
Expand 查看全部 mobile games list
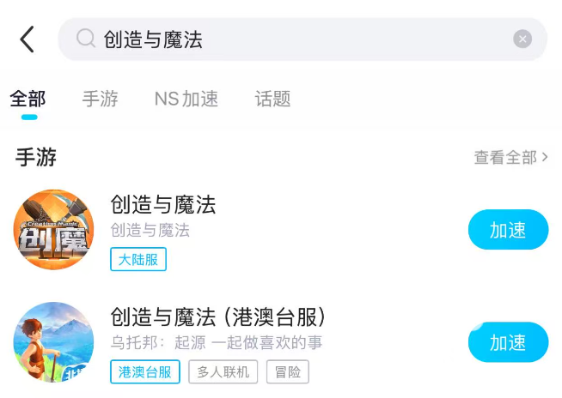(x=510, y=158)
